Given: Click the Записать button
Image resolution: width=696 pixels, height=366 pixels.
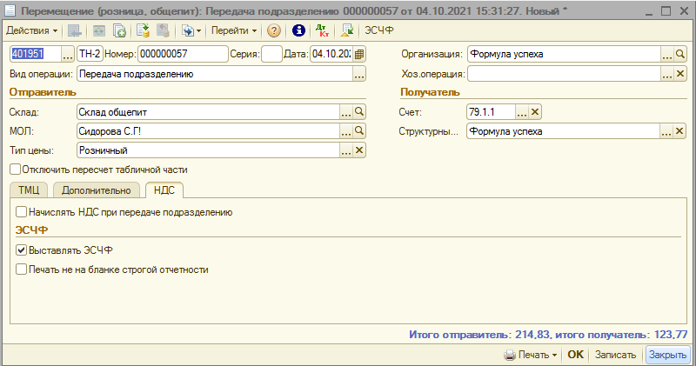Looking at the screenshot, I should click(x=614, y=355).
